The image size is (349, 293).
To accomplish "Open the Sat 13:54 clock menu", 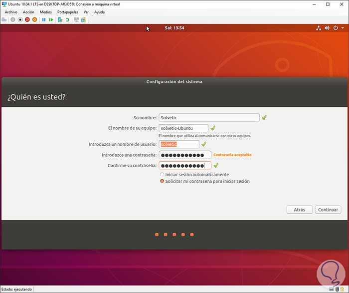I will tap(174, 28).
